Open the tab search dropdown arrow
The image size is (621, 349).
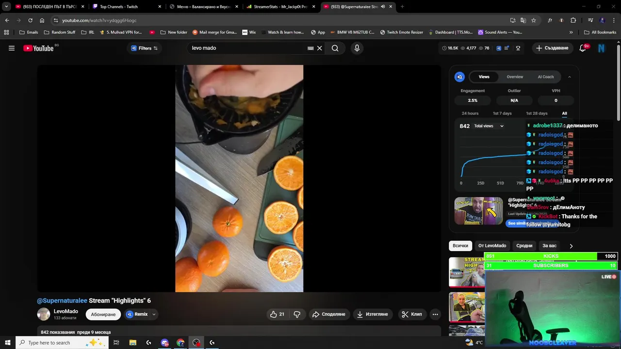pyautogui.click(x=6, y=7)
